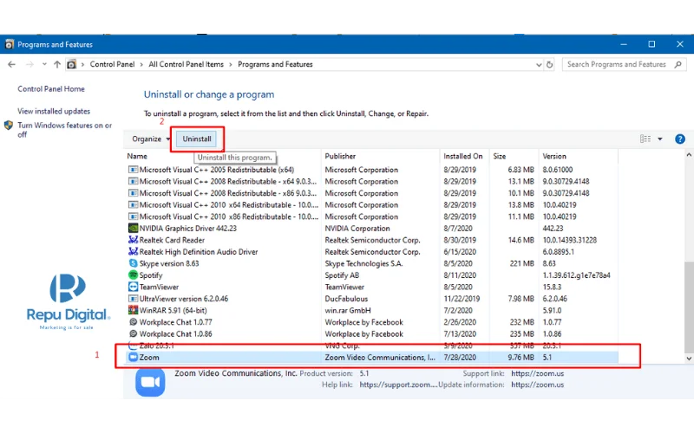Click the search magnifier icon
694x433 pixels.
678,64
